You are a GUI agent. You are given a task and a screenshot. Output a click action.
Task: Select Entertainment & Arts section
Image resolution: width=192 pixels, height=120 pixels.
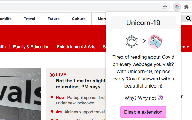pyautogui.click(x=76, y=47)
